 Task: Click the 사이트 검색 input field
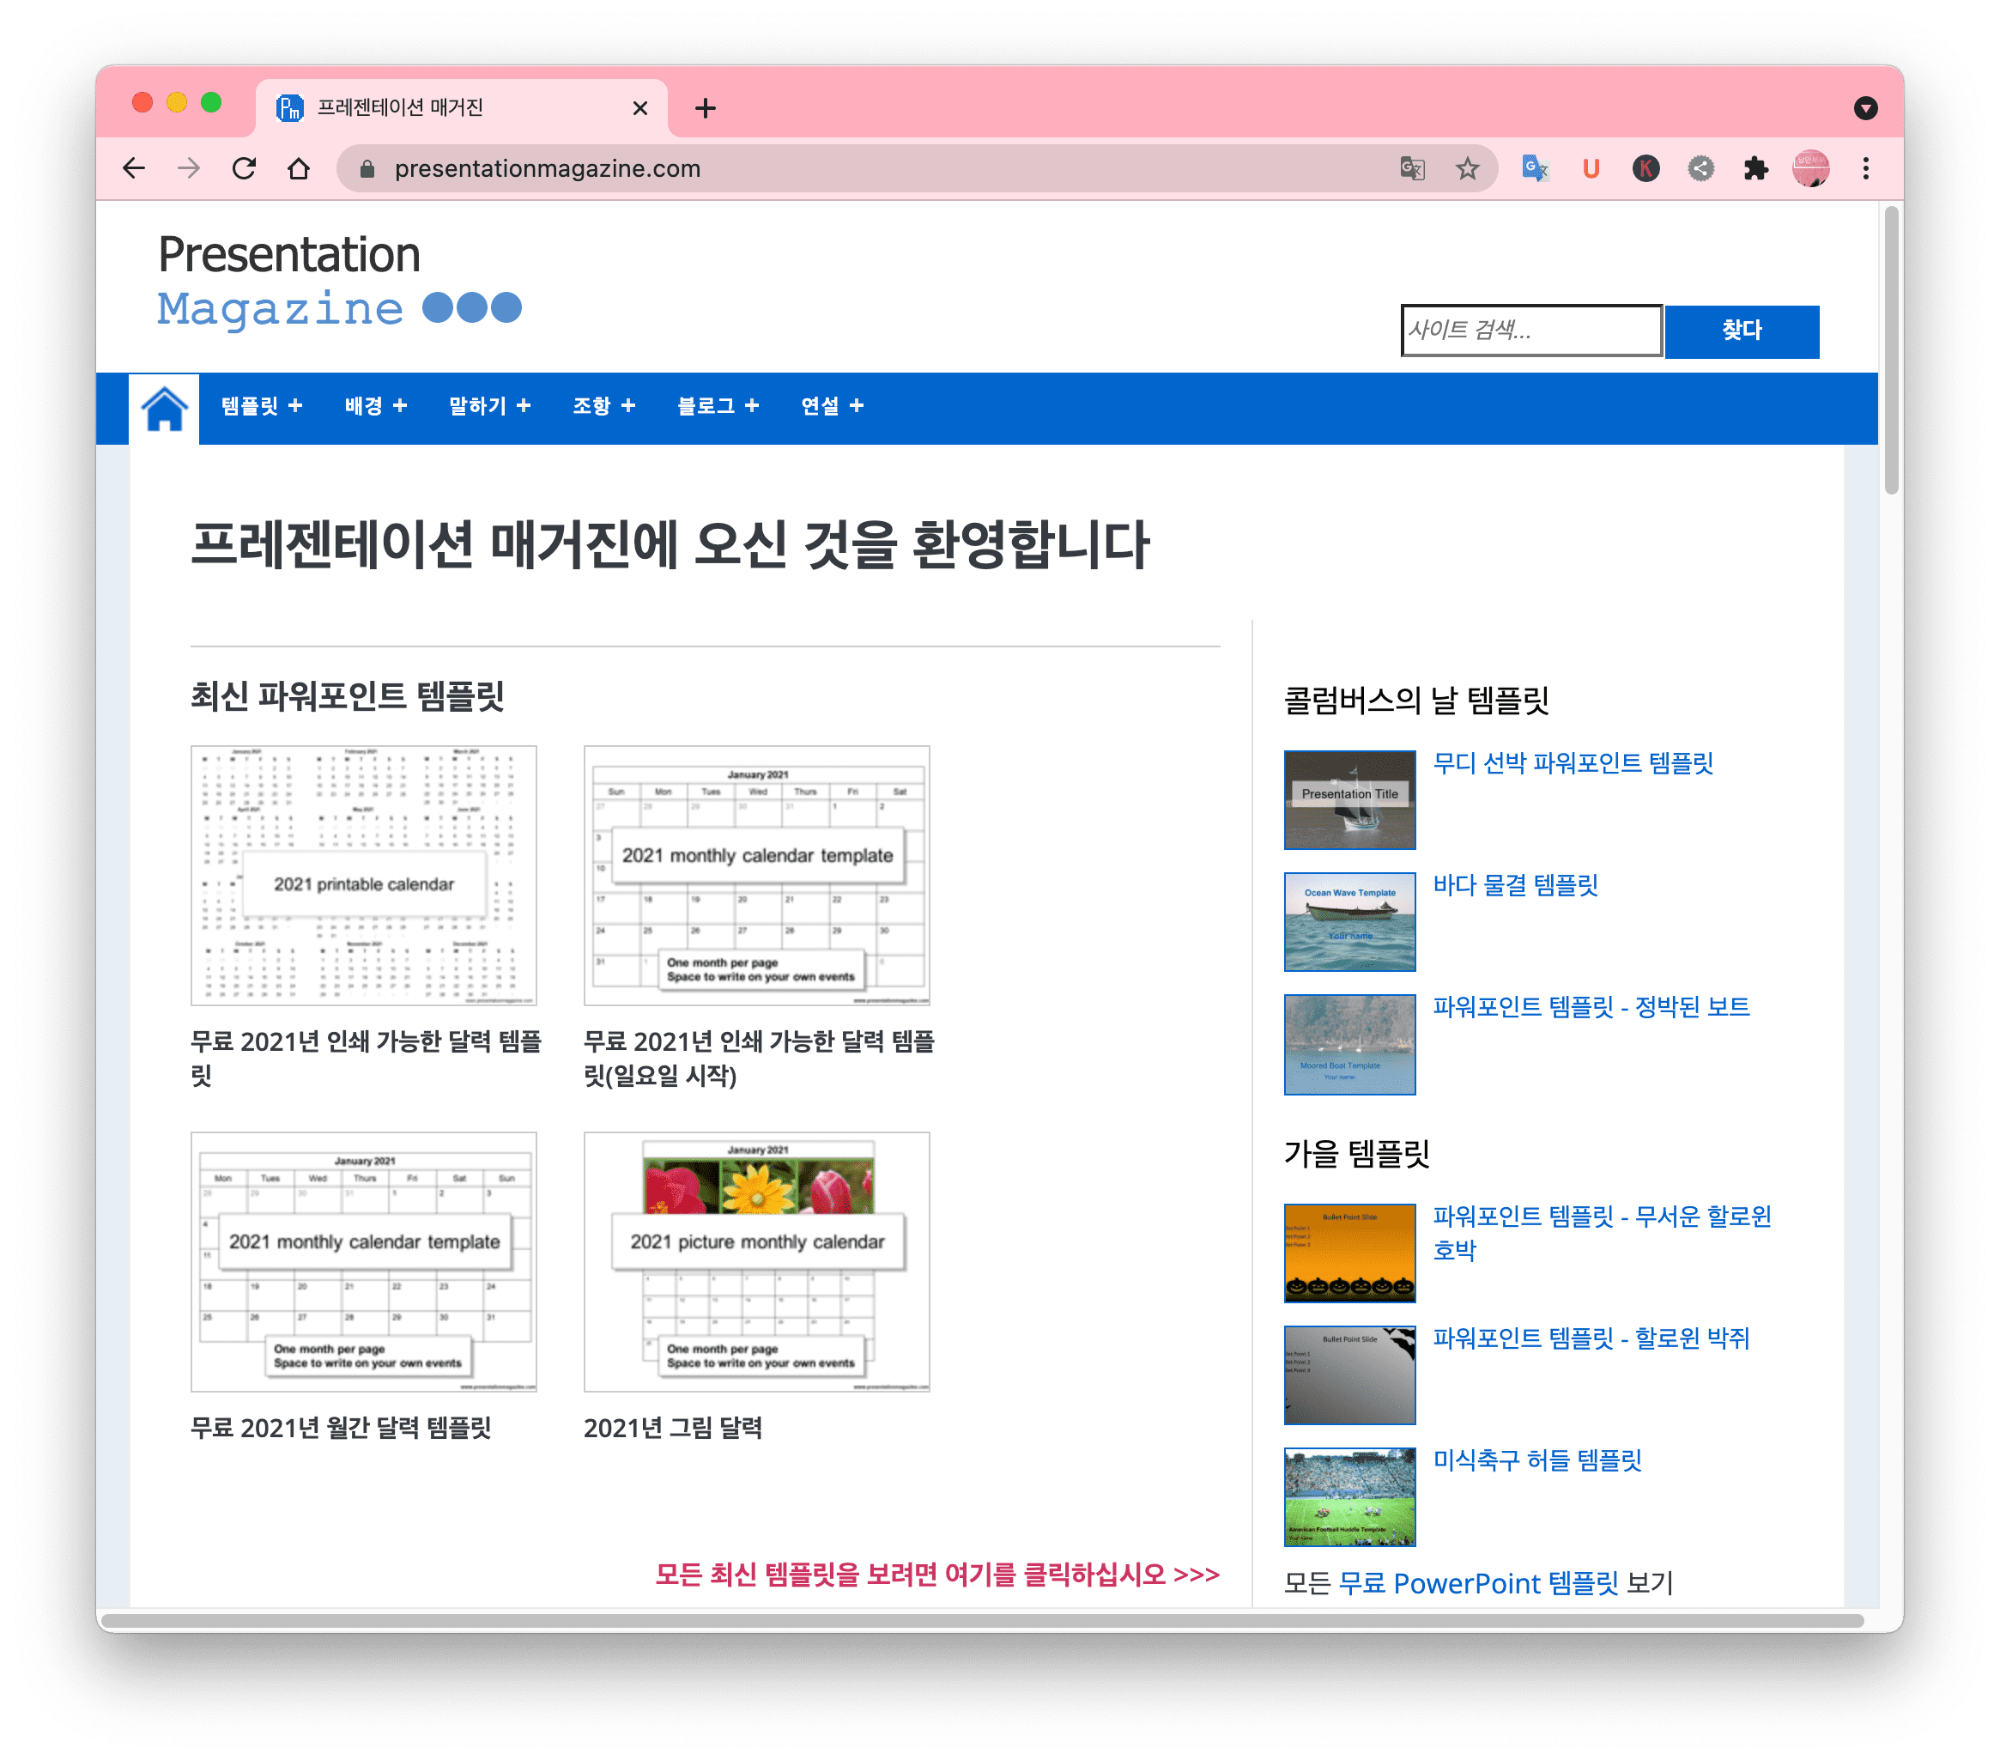pos(1530,331)
